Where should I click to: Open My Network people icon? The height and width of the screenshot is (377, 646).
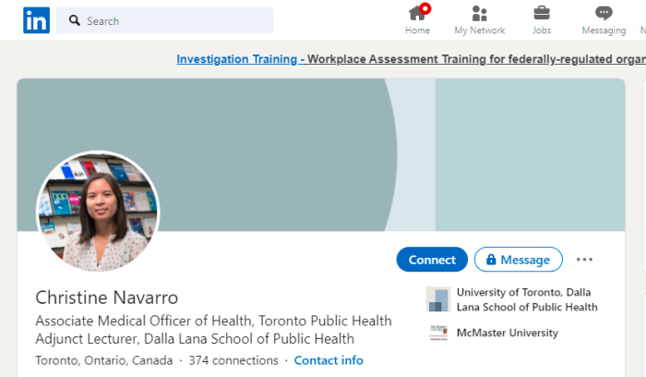[480, 14]
